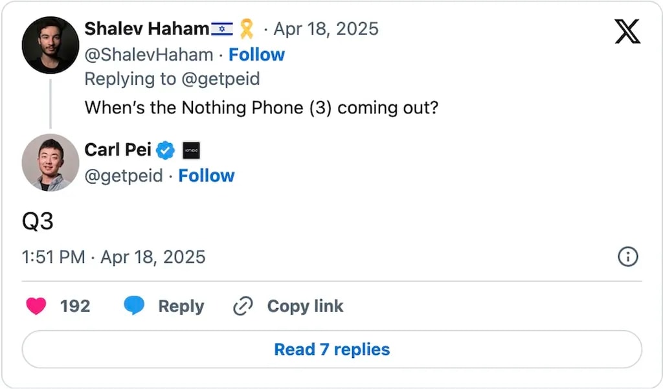The width and height of the screenshot is (663, 389).
Task: Follow the @ShalevHaham account
Action: (x=256, y=54)
